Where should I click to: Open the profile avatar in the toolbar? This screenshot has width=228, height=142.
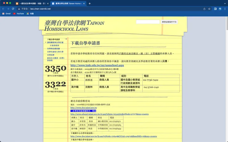(x=220, y=9)
